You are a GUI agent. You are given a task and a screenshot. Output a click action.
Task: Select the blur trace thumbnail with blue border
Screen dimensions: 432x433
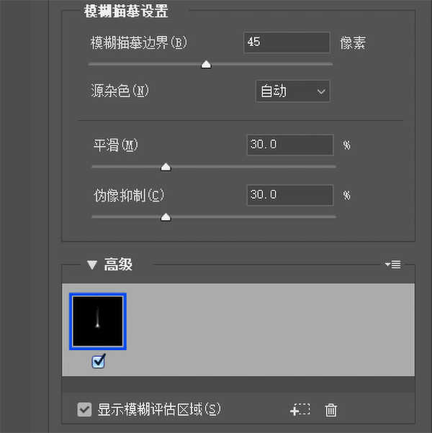coord(98,322)
